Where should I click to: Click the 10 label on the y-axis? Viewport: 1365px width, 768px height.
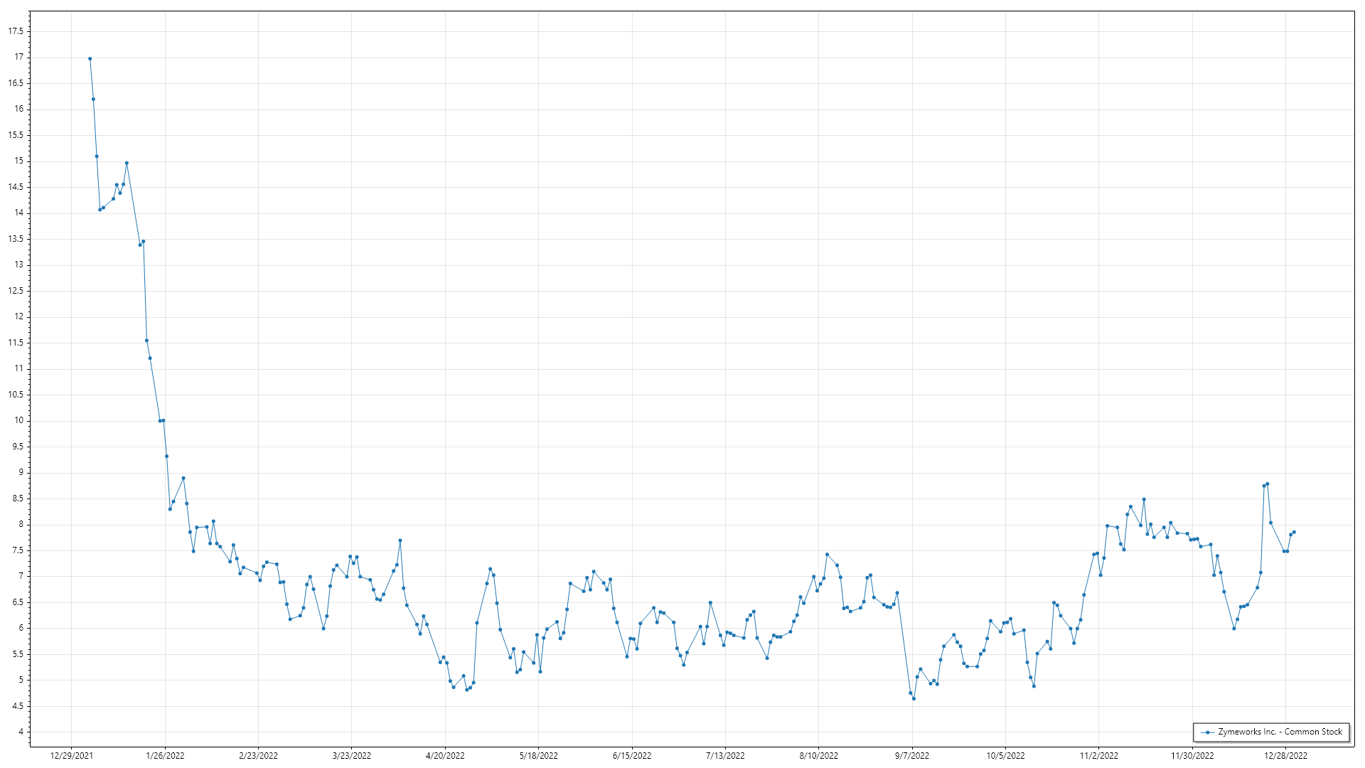click(19, 420)
